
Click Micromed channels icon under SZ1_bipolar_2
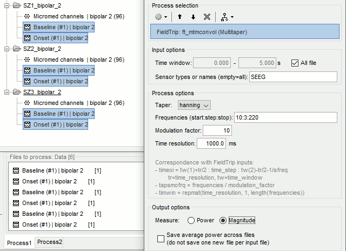(x=28, y=16)
